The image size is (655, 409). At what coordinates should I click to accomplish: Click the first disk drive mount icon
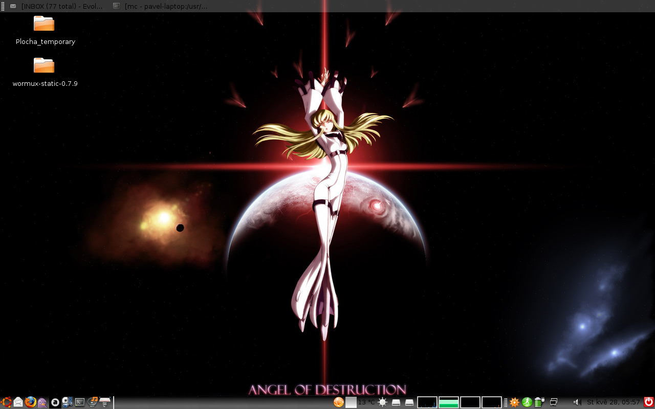pyautogui.click(x=396, y=402)
